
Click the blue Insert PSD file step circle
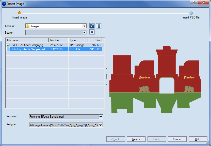pos(191,13)
